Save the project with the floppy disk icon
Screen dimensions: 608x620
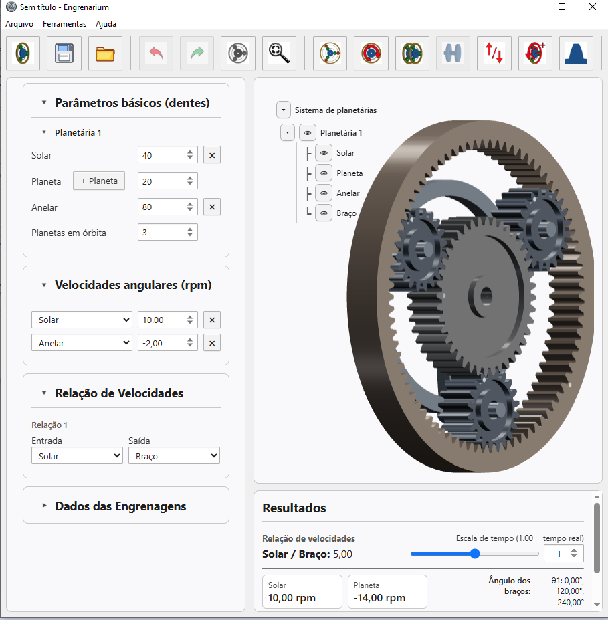64,53
